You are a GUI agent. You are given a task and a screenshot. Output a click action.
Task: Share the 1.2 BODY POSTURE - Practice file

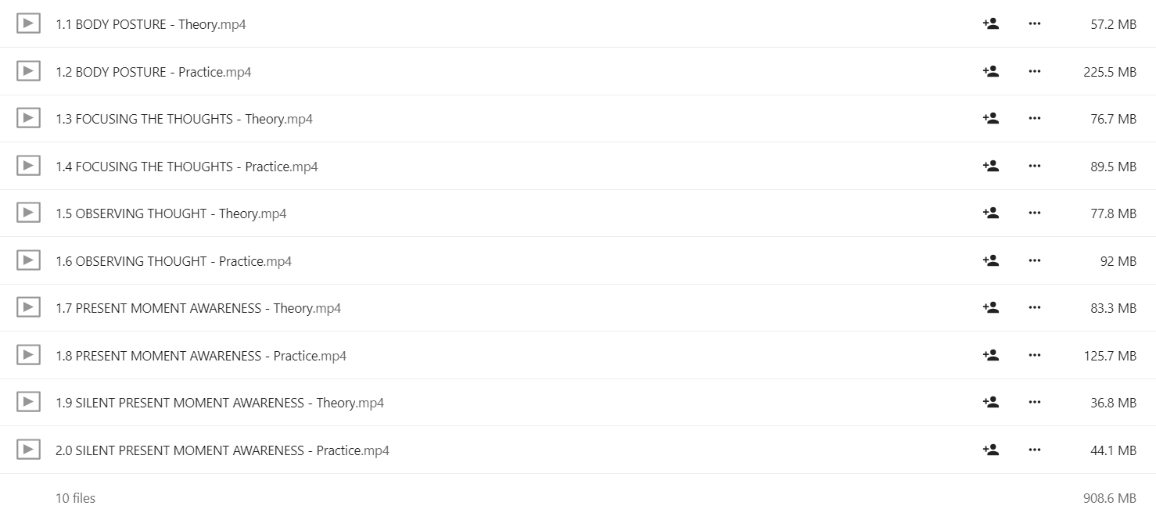pos(990,71)
